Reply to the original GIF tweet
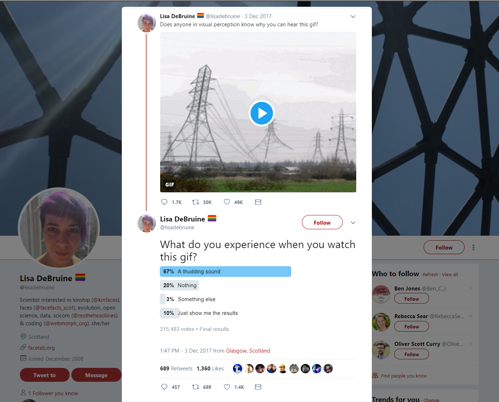499x402 pixels. (164, 202)
